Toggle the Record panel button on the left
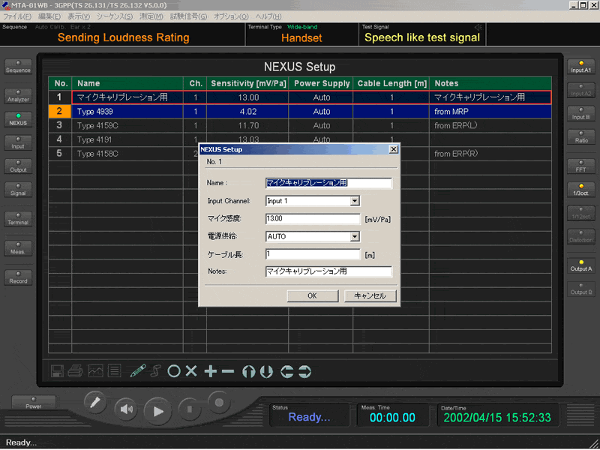This screenshot has width=600, height=450. (18, 277)
